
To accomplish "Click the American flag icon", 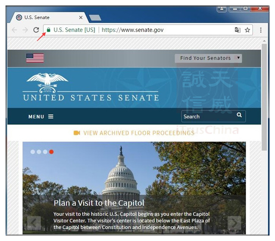I will tap(35, 58).
